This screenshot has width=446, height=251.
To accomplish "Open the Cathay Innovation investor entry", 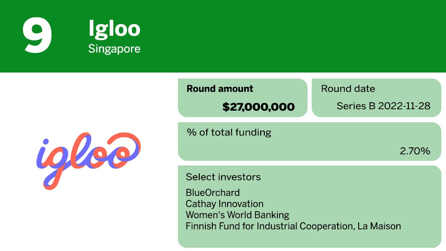I will (224, 204).
